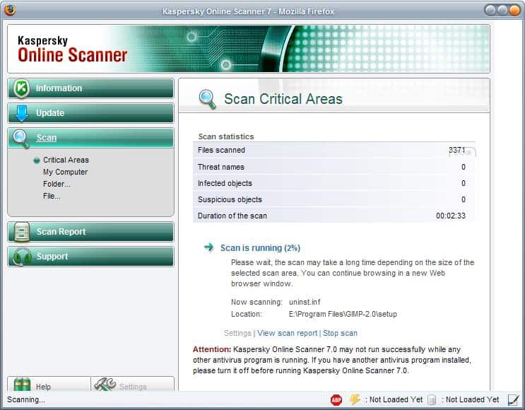Viewport: 525px width, 410px height.
Task: Click the file cabinet icon beside Scan Report
Action: point(22,231)
